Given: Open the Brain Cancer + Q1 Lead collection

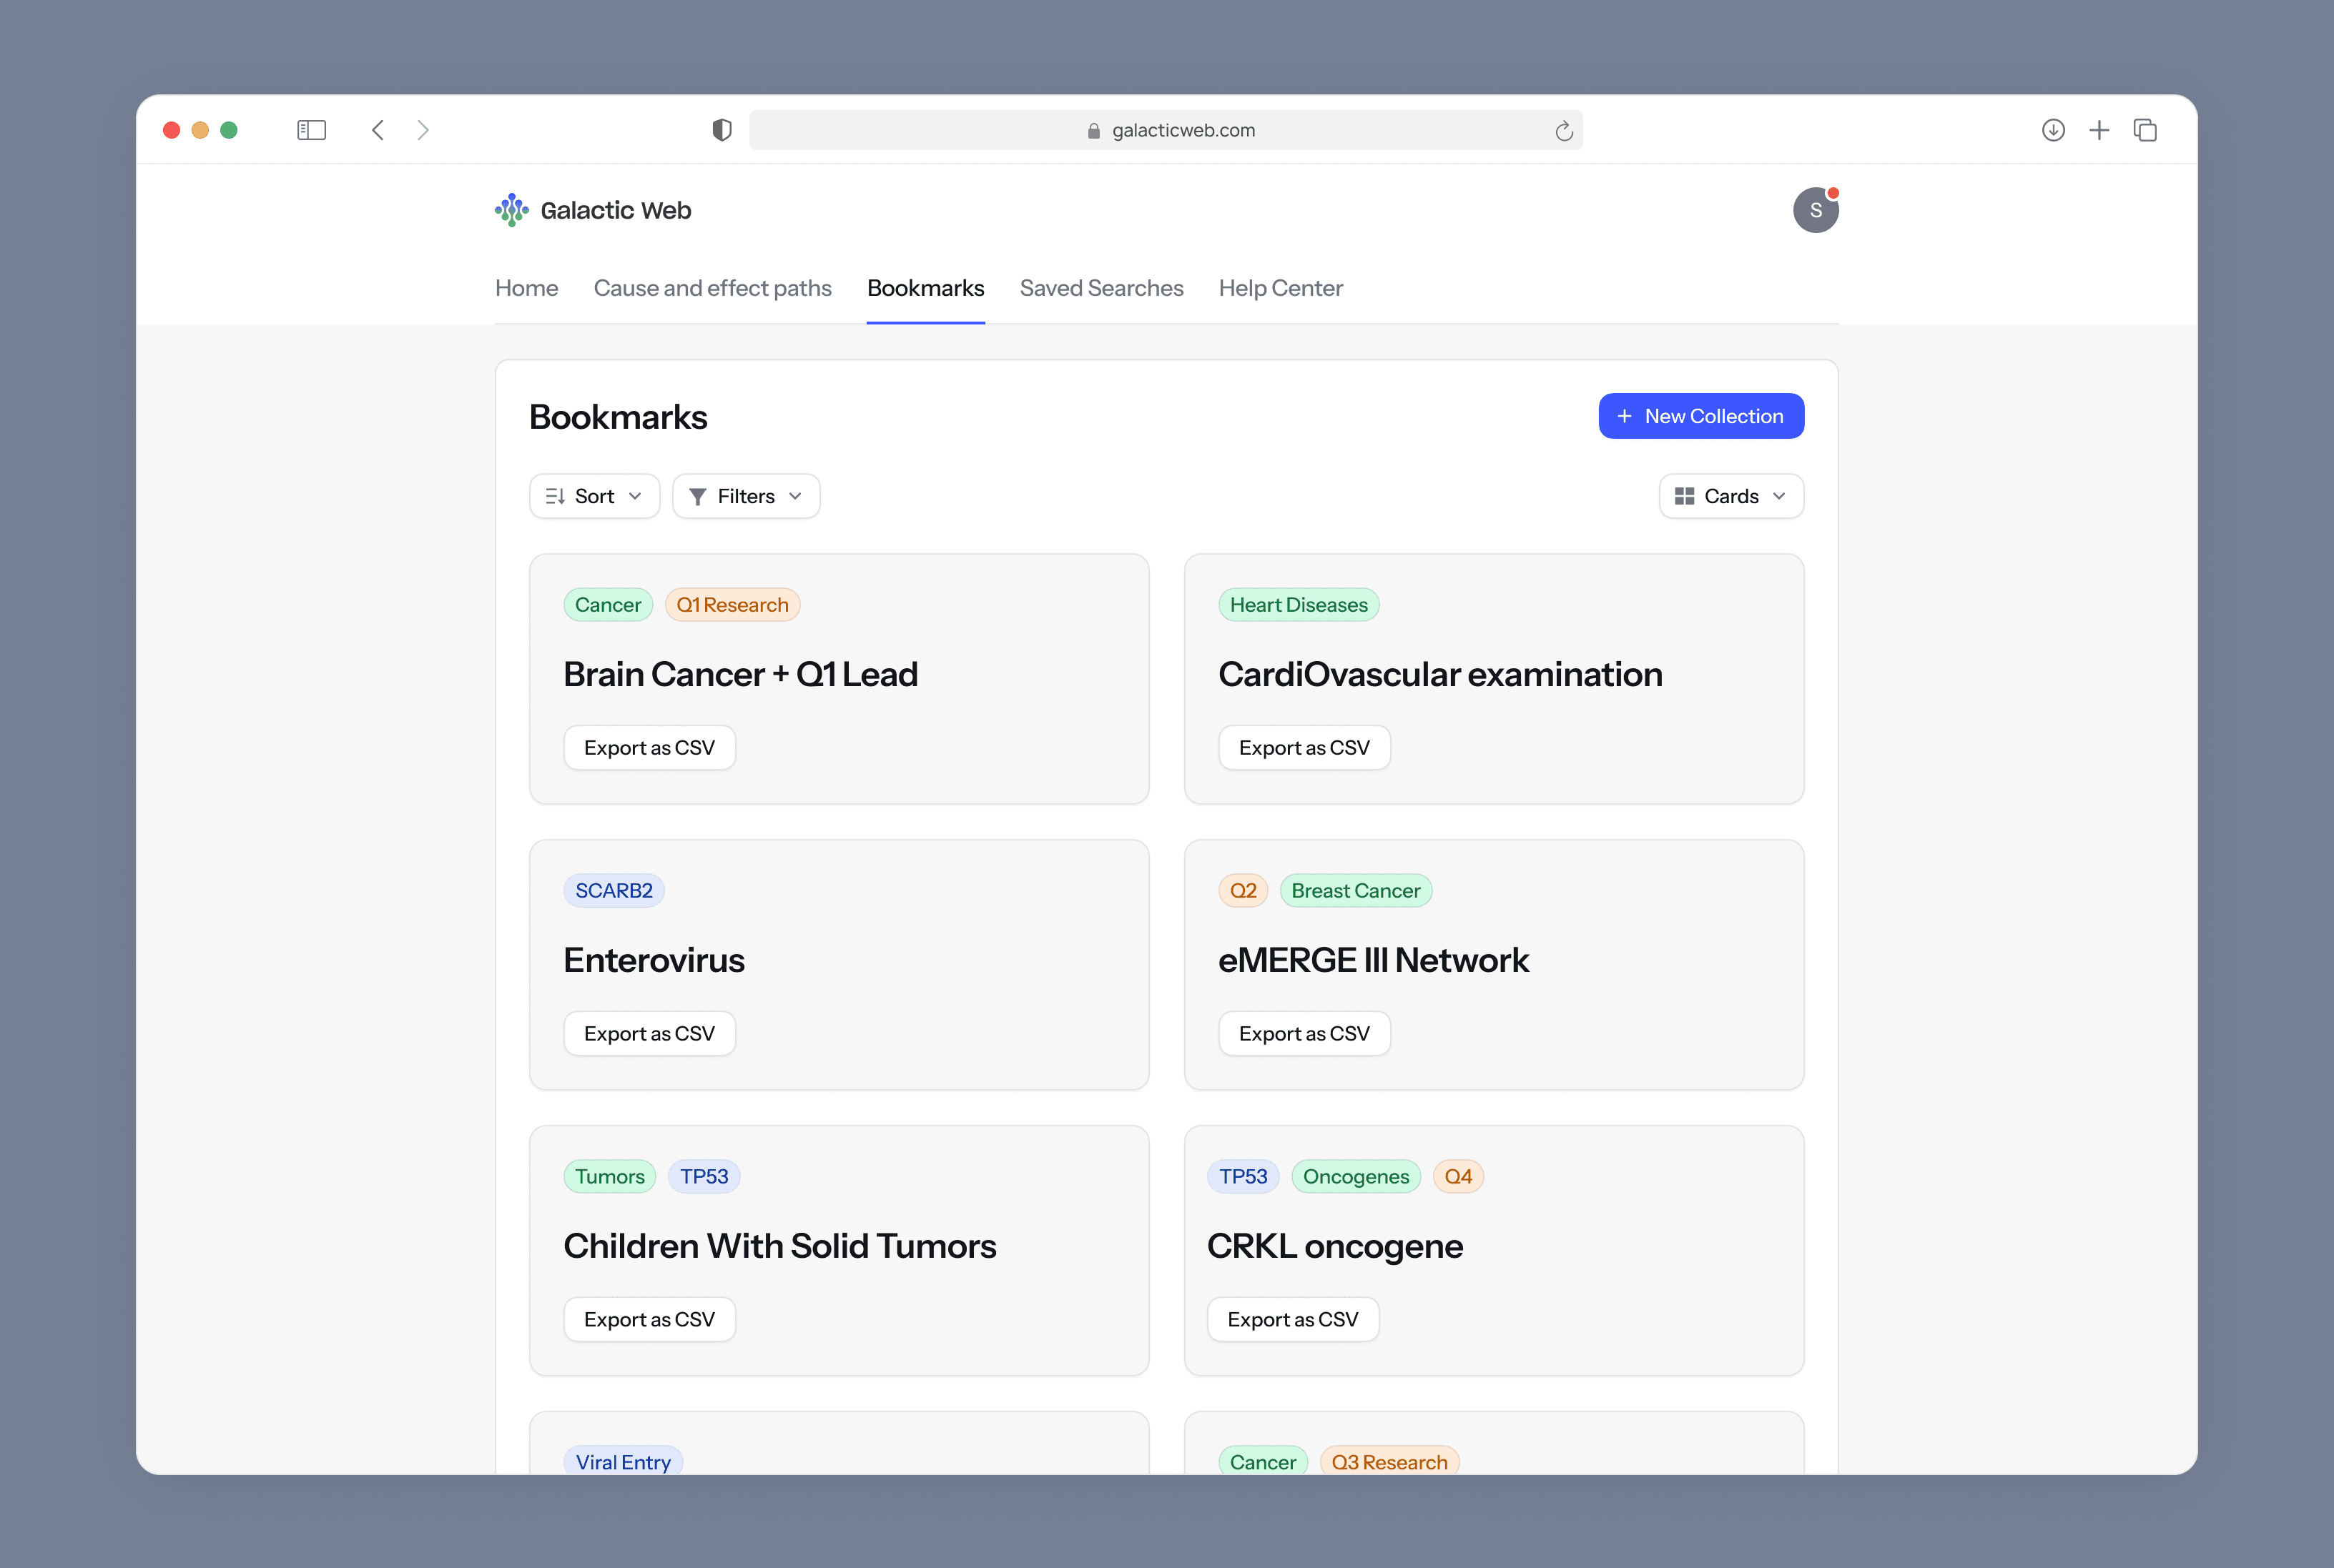Looking at the screenshot, I should tap(740, 675).
